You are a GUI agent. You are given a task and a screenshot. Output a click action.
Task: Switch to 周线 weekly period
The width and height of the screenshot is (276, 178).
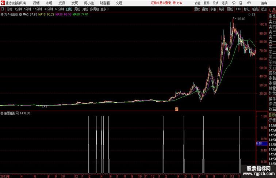pyautogui.click(x=77, y=9)
